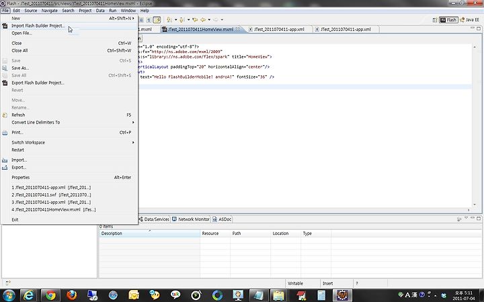
Task: Open the Navigate menu
Action: (x=49, y=11)
